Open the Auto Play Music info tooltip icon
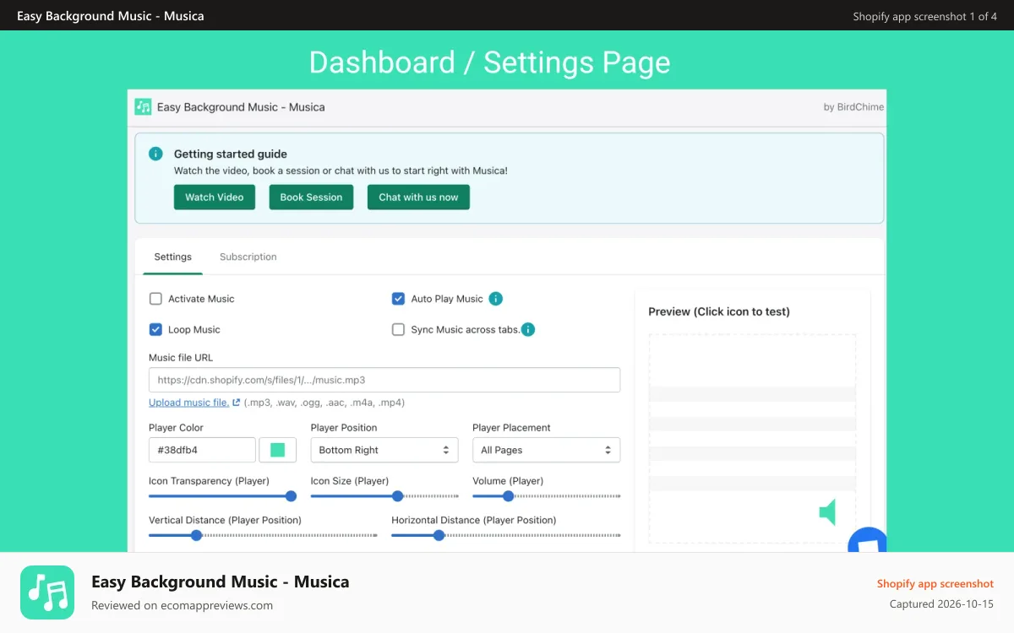1014x633 pixels. click(496, 299)
